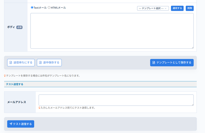This screenshot has height=133, width=205.
Task: Focus the ボディ message text area
Action: point(112,31)
